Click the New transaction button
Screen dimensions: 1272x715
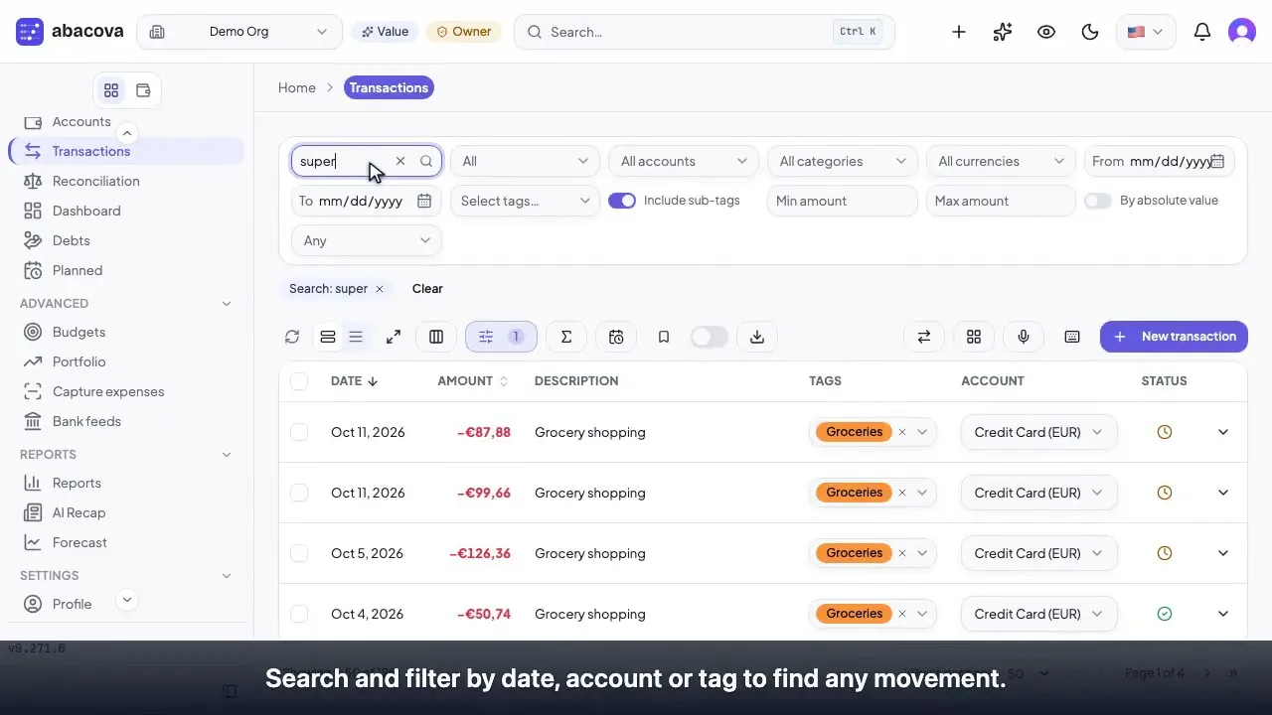[x=1174, y=337]
